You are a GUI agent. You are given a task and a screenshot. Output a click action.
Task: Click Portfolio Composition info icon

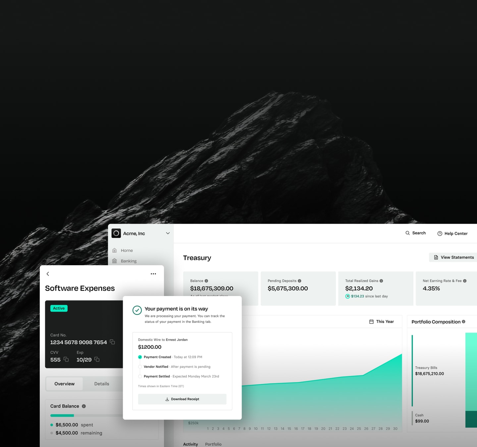(x=463, y=322)
